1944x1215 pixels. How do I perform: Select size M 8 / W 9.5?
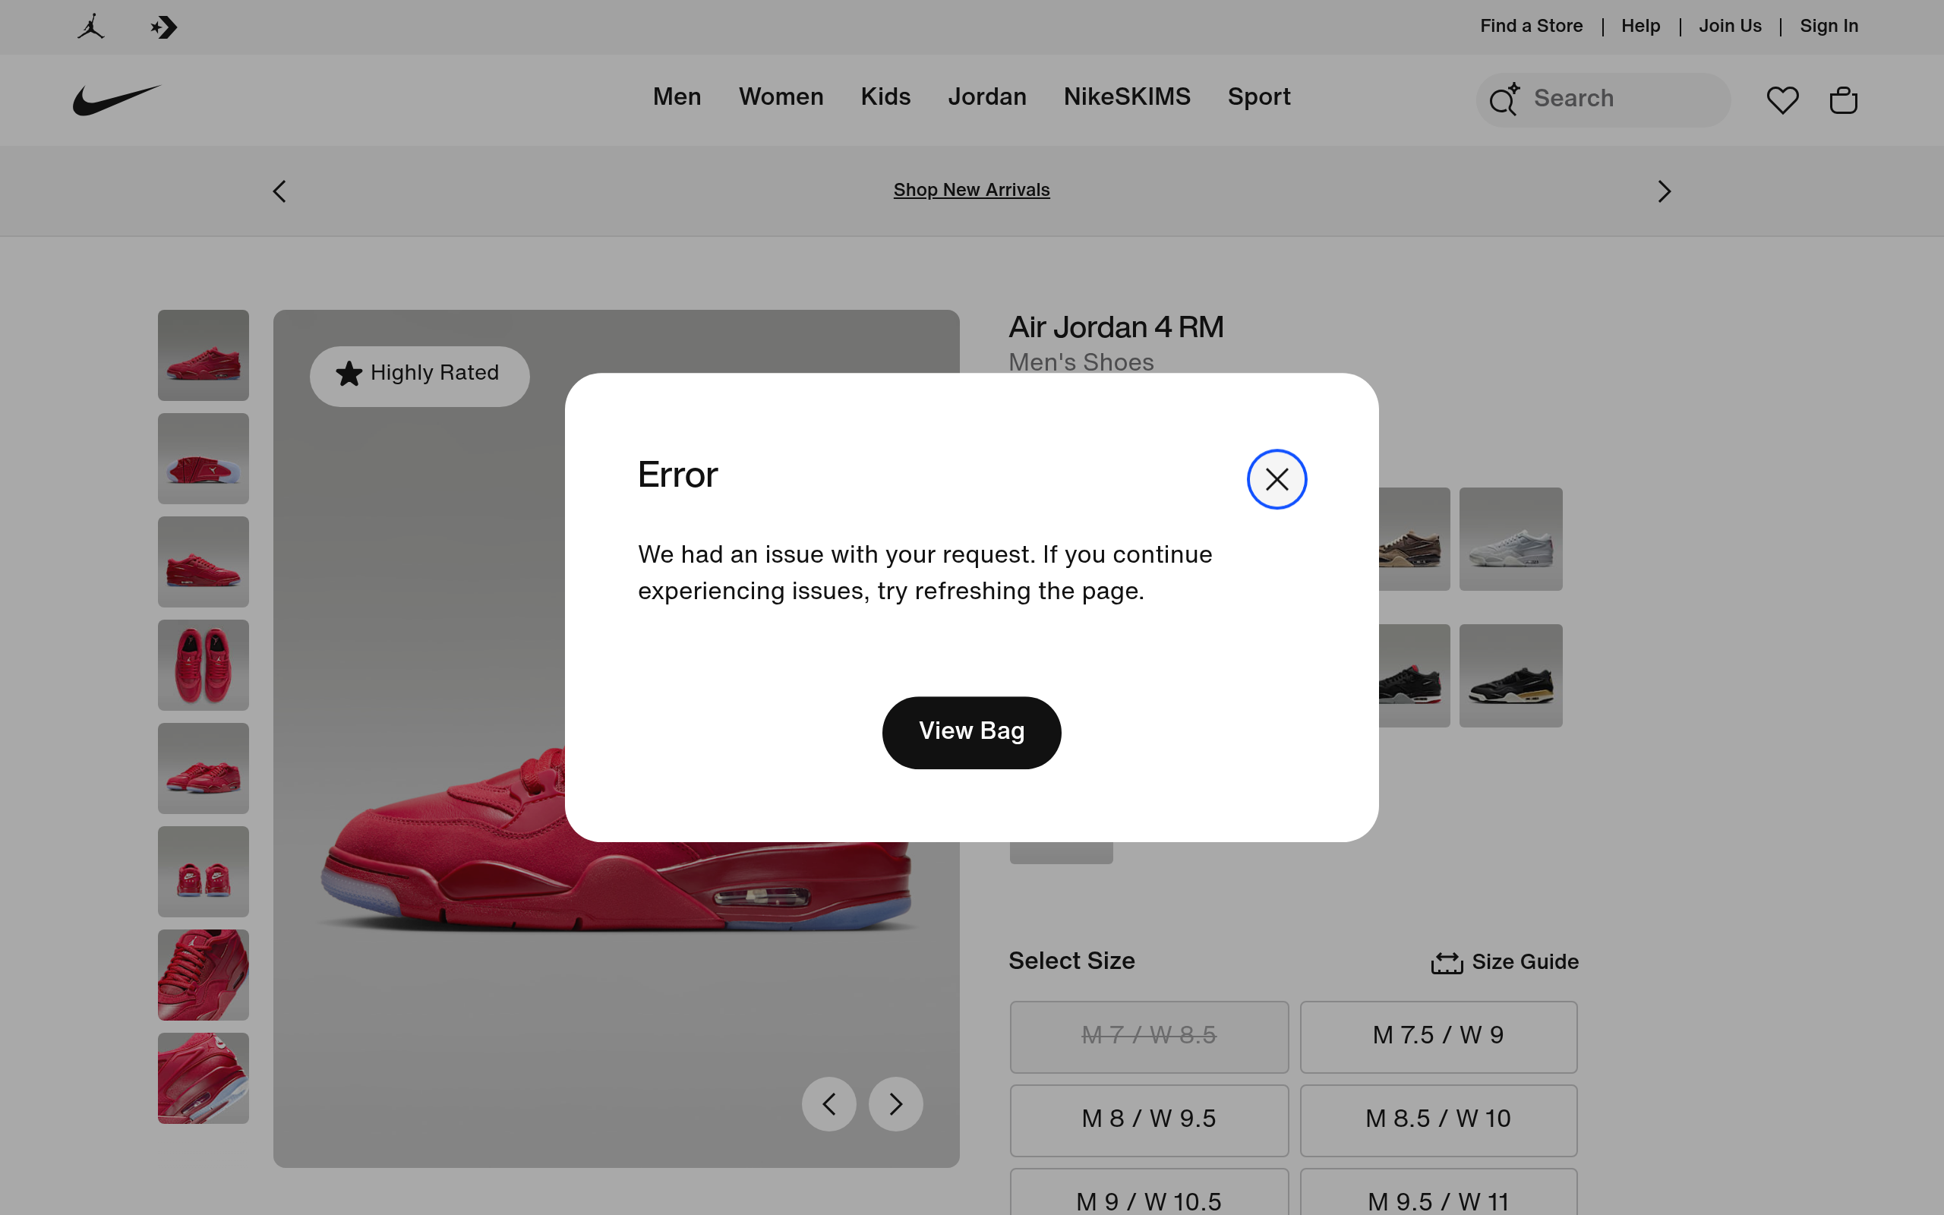click(1149, 1119)
